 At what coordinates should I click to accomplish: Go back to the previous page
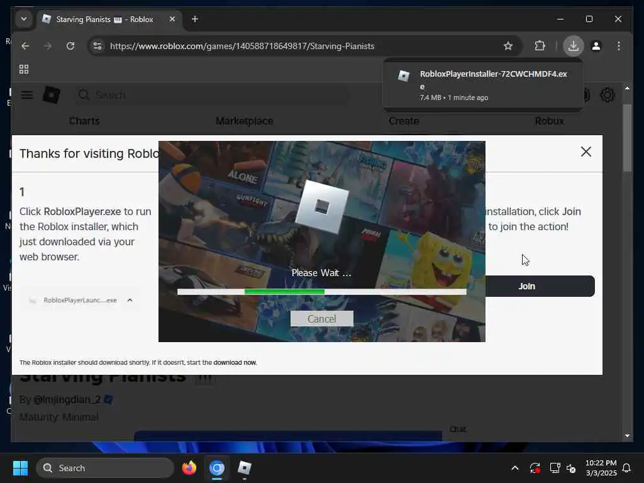pyautogui.click(x=25, y=46)
